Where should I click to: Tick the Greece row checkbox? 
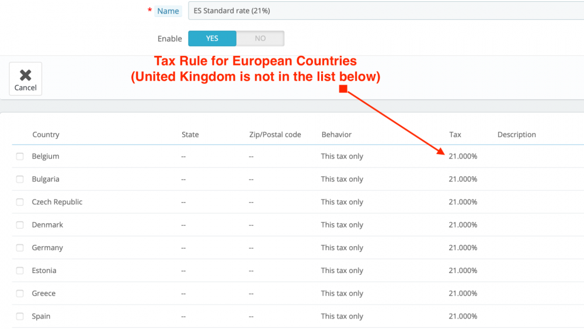[20, 293]
